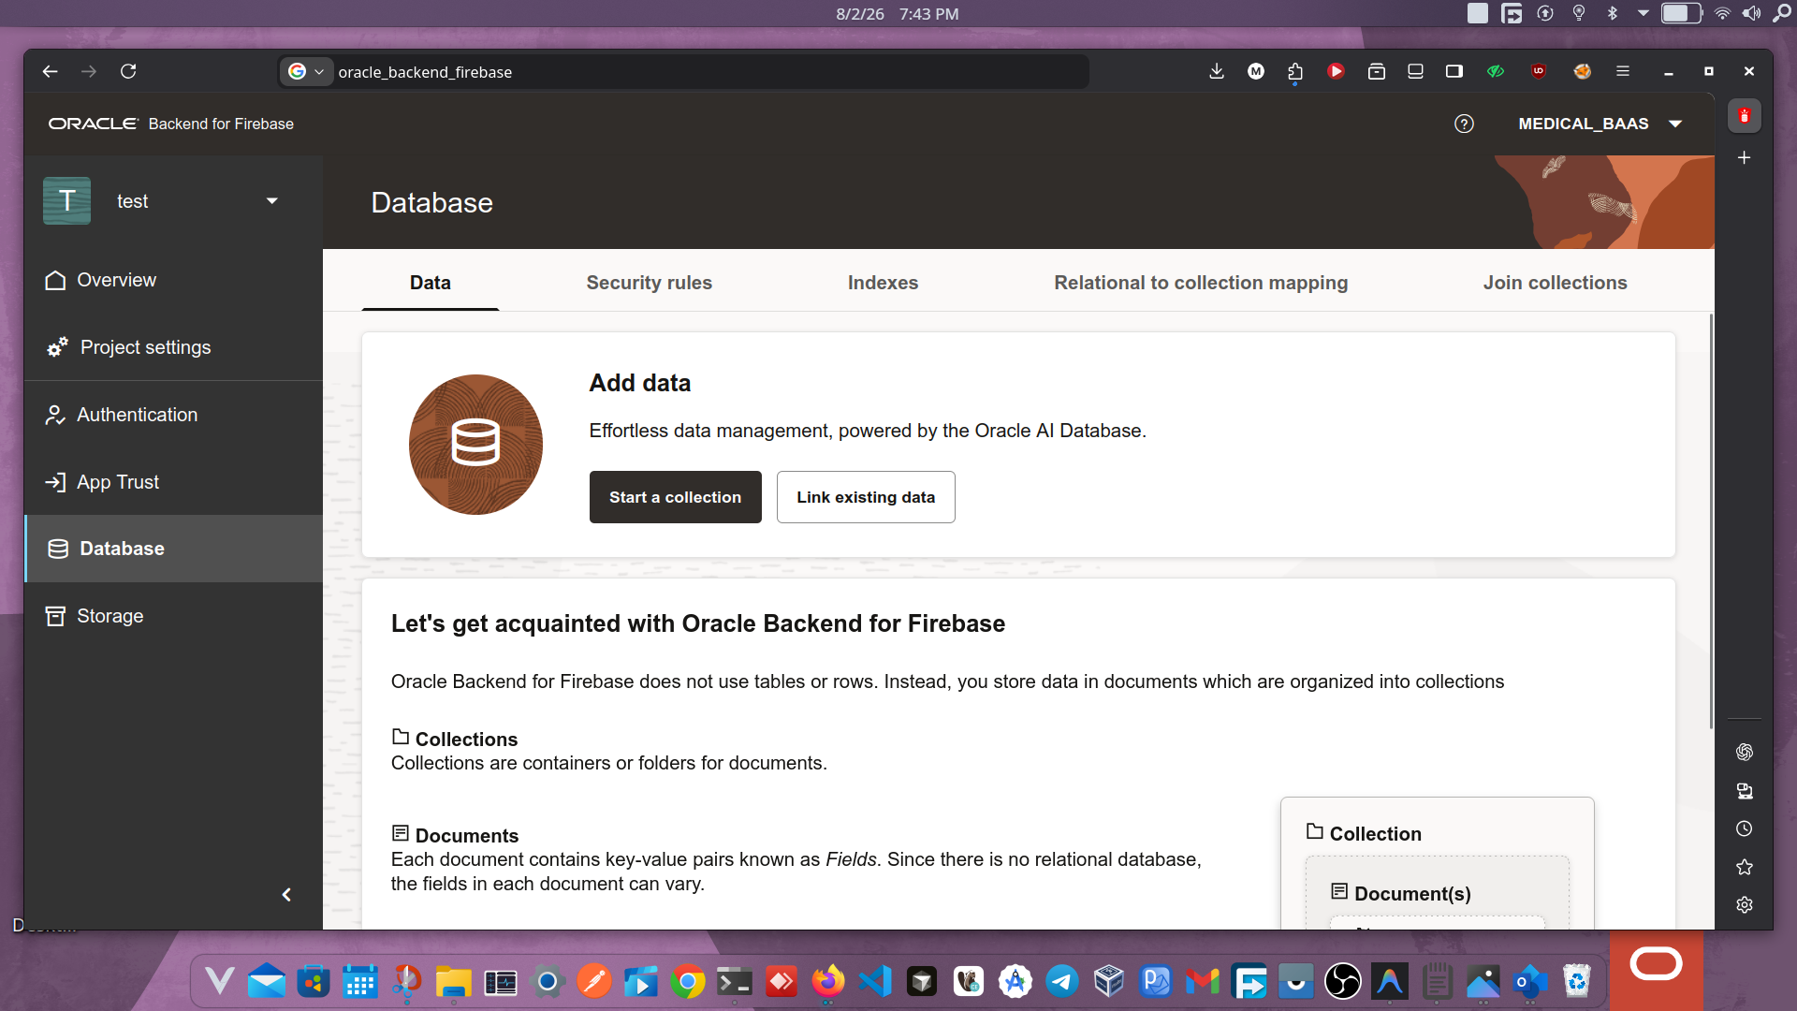Click the volume icon in the top panel
This screenshot has height=1011, width=1797.
(1751, 13)
